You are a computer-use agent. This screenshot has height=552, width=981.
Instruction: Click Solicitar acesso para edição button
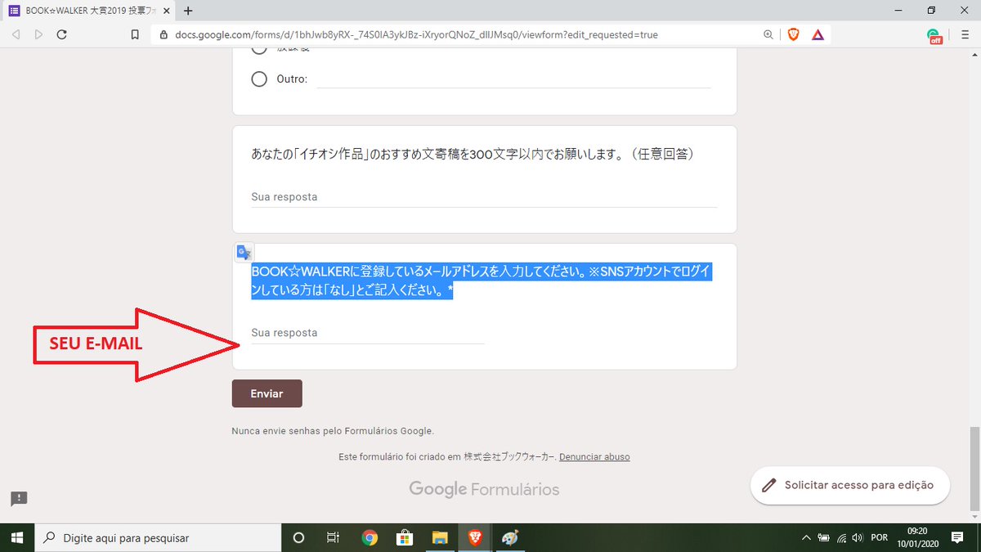(x=849, y=485)
